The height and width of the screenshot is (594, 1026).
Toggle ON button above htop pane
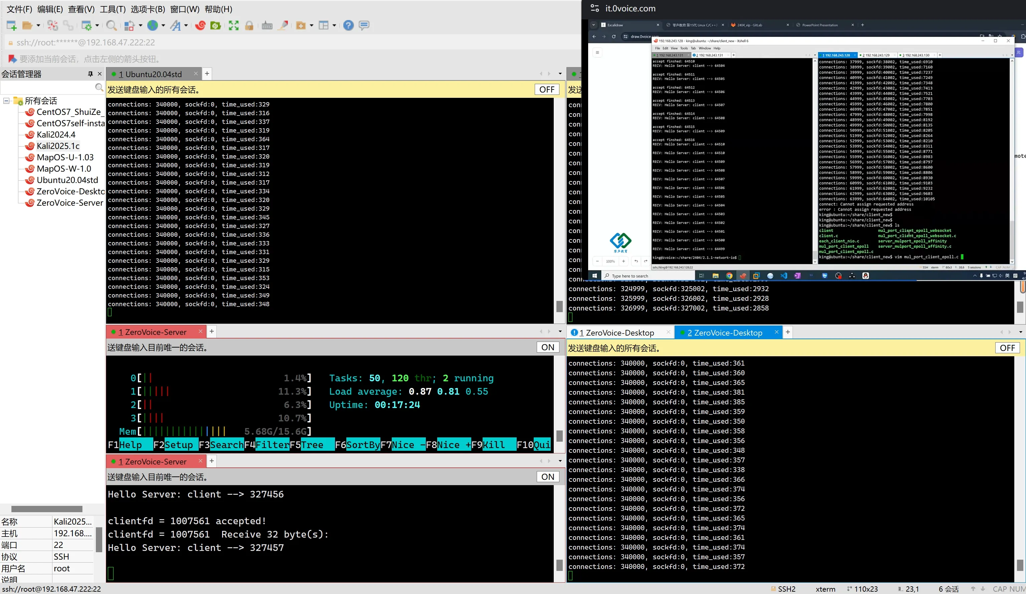pos(548,347)
